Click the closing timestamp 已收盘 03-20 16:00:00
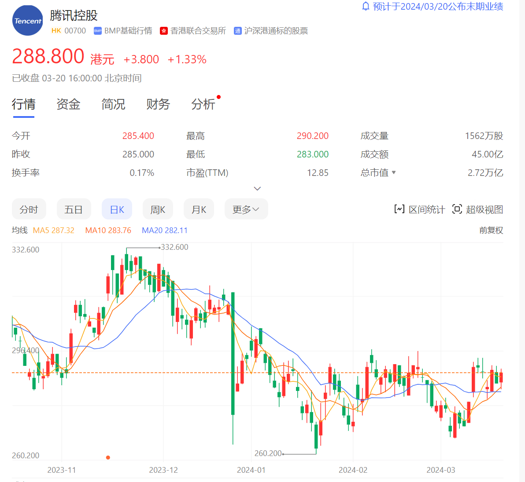Image resolution: width=525 pixels, height=482 pixels. pos(57,78)
